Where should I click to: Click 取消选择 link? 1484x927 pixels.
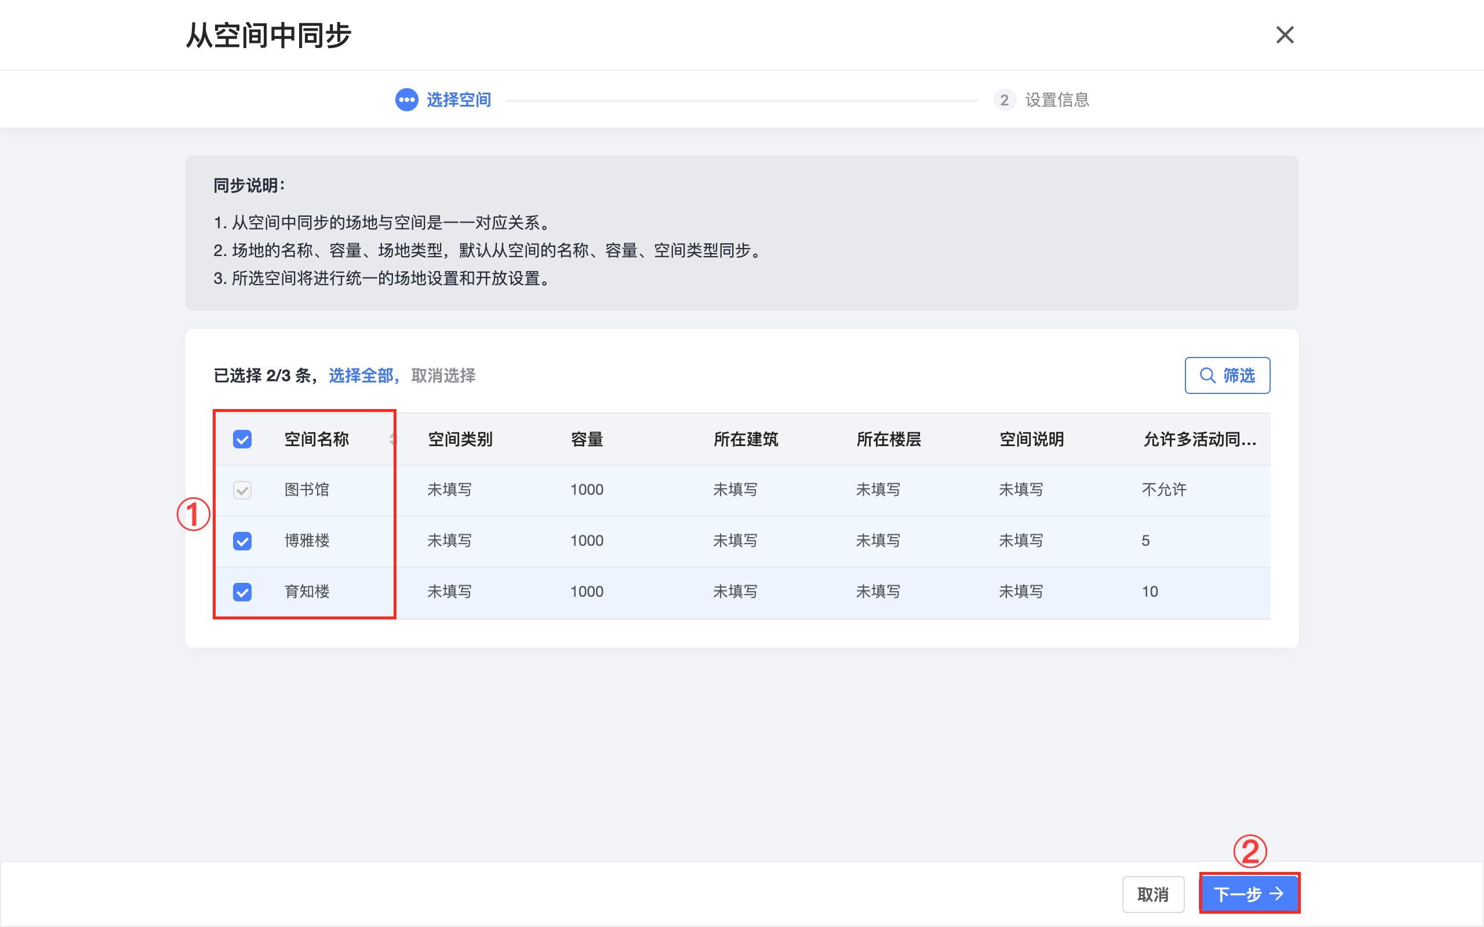tap(443, 375)
